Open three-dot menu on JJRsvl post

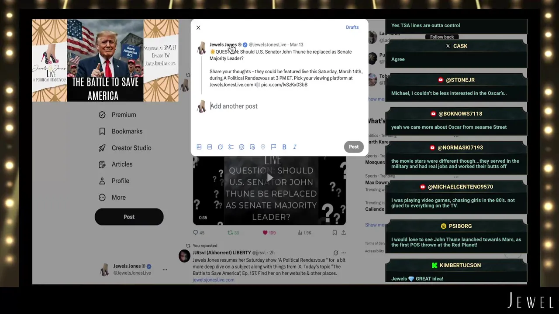coord(344,253)
